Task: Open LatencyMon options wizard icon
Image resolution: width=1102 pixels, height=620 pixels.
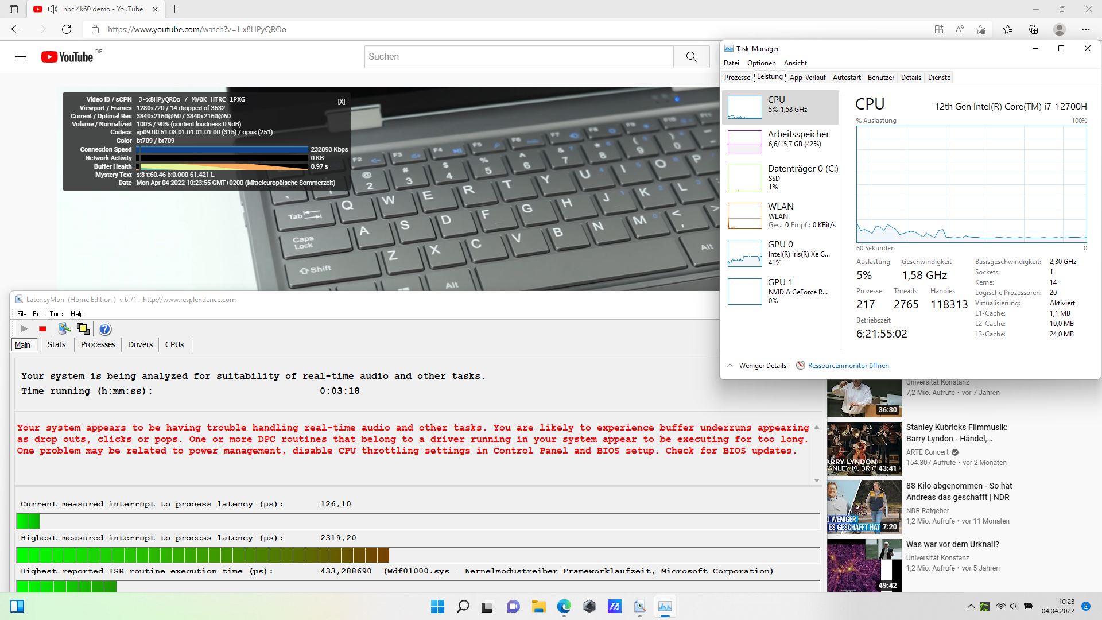Action: 64,328
